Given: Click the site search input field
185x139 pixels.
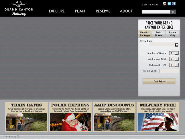Looking at the screenshot, I should click(x=156, y=12).
